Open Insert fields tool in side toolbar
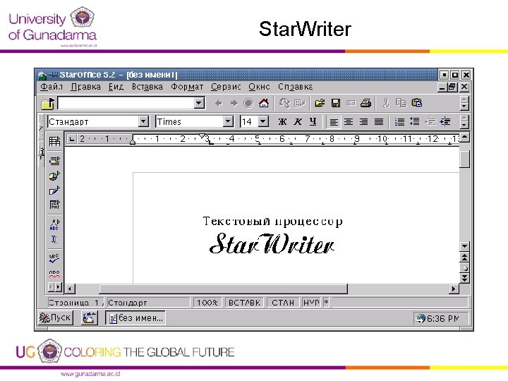 coord(54,161)
